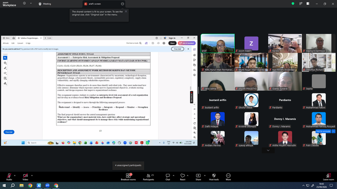Select Kristina Sitompul participant tile
Screen dimensions: 337x189
[x=251, y=119]
